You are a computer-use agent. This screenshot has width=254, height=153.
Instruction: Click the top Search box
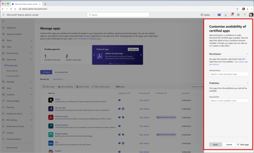coord(118,15)
